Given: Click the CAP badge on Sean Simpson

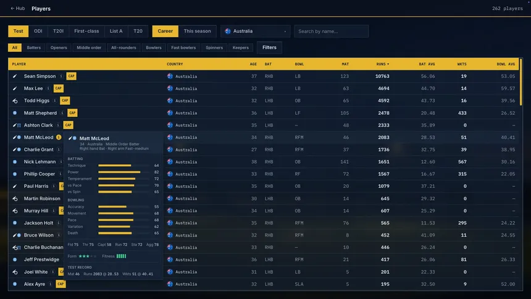Looking at the screenshot, I should tap(71, 76).
